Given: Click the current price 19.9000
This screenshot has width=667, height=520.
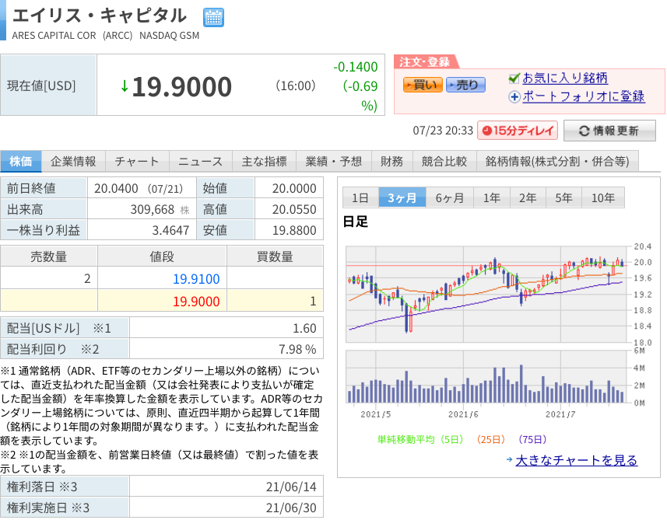Looking at the screenshot, I should tap(181, 87).
